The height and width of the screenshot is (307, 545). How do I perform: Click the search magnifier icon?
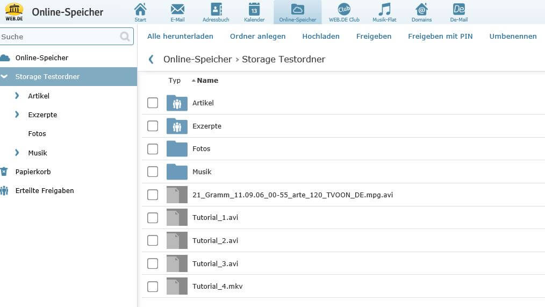click(x=125, y=37)
